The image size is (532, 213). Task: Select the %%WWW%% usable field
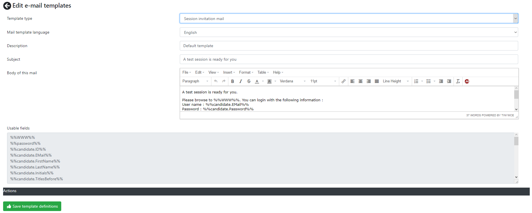23,137
